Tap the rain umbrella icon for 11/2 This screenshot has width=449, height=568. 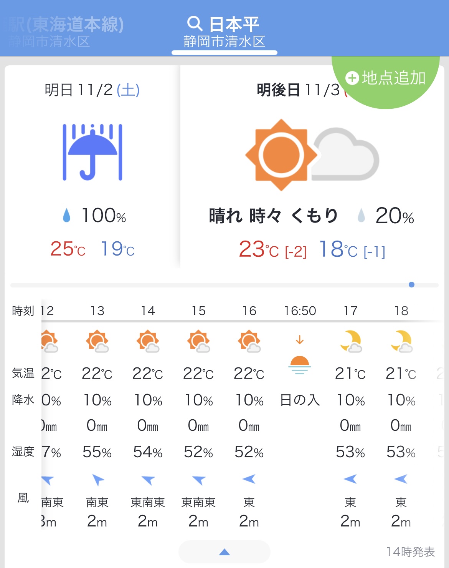(92, 152)
